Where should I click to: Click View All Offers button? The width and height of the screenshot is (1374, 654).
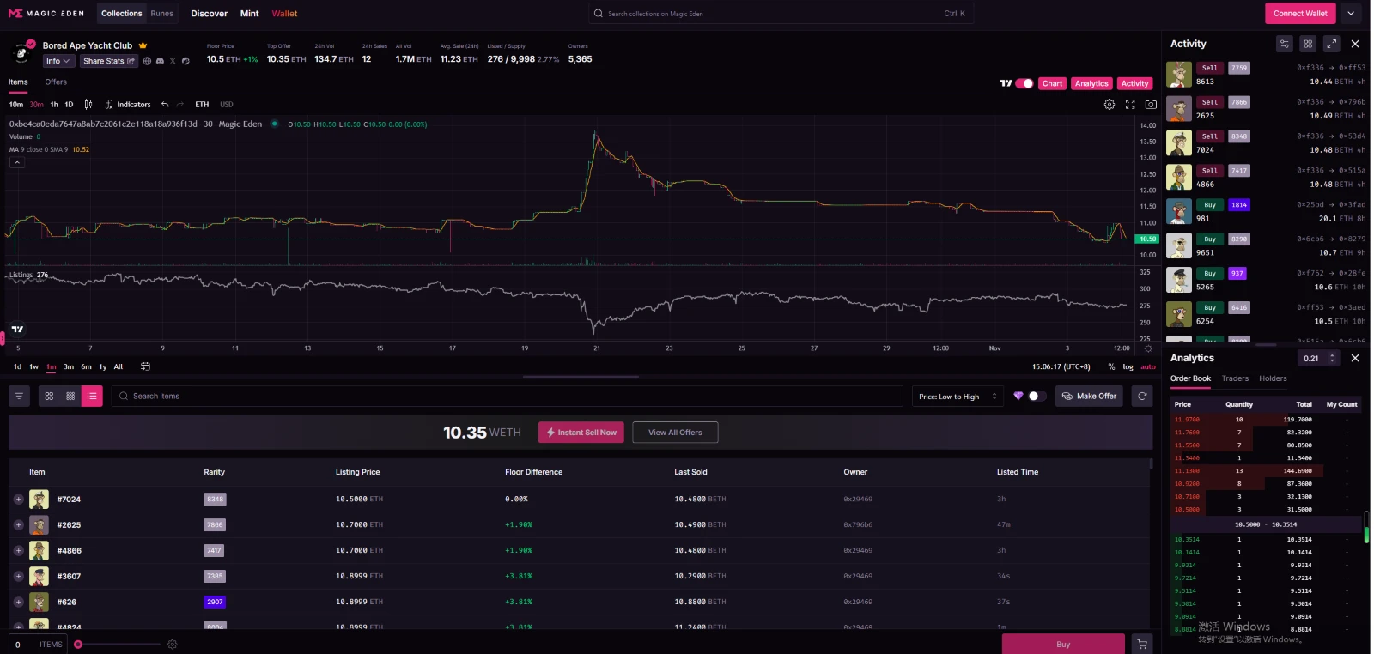coord(675,433)
